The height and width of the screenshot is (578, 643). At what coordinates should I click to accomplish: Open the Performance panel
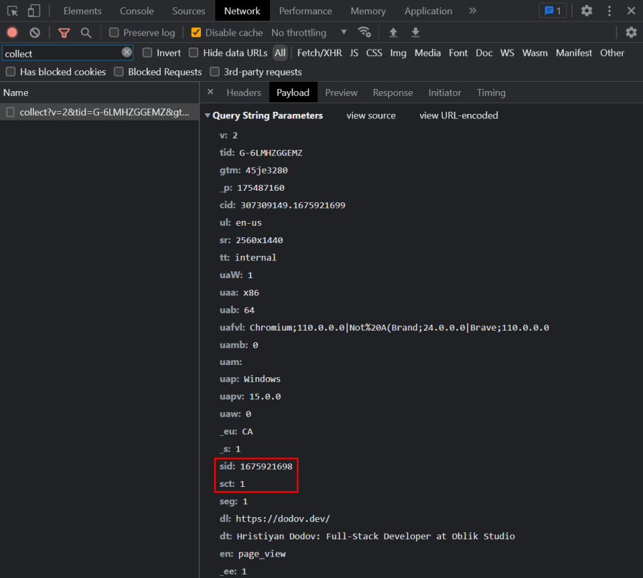tap(306, 11)
